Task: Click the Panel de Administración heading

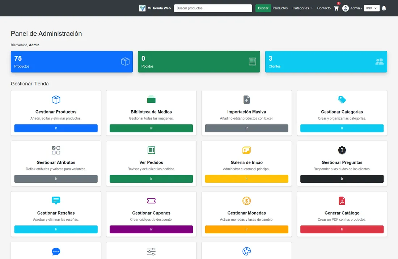Action: [x=46, y=34]
